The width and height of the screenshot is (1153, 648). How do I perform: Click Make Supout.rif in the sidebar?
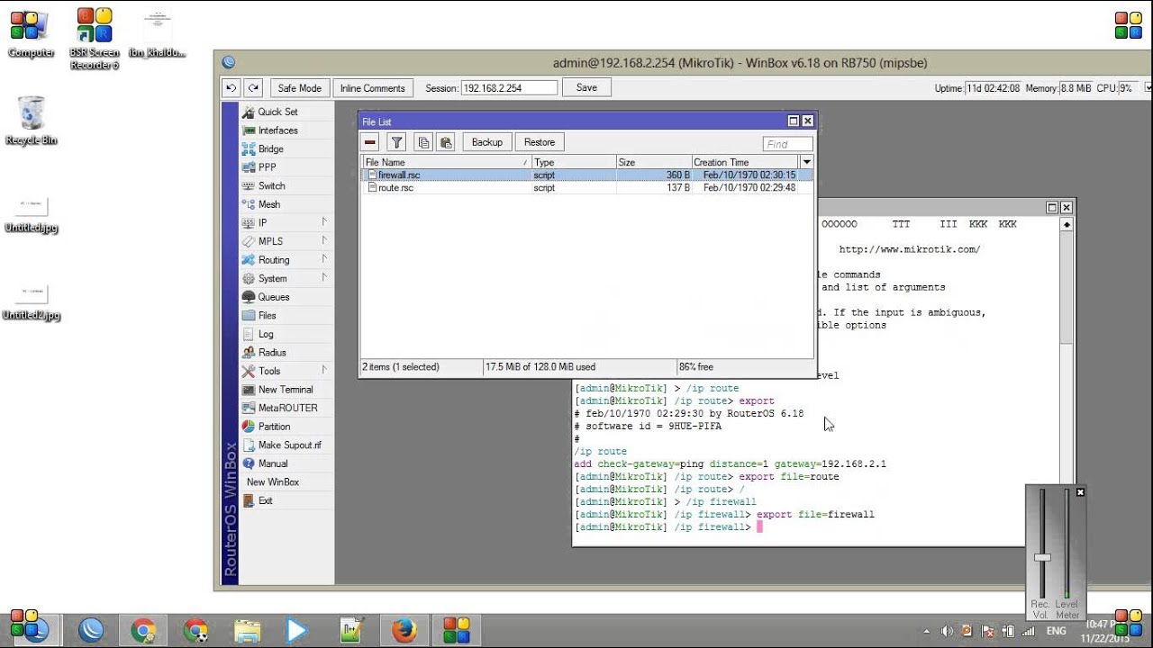click(289, 445)
